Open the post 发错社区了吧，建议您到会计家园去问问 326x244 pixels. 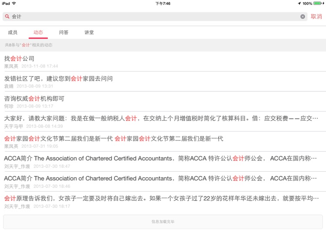163,81
